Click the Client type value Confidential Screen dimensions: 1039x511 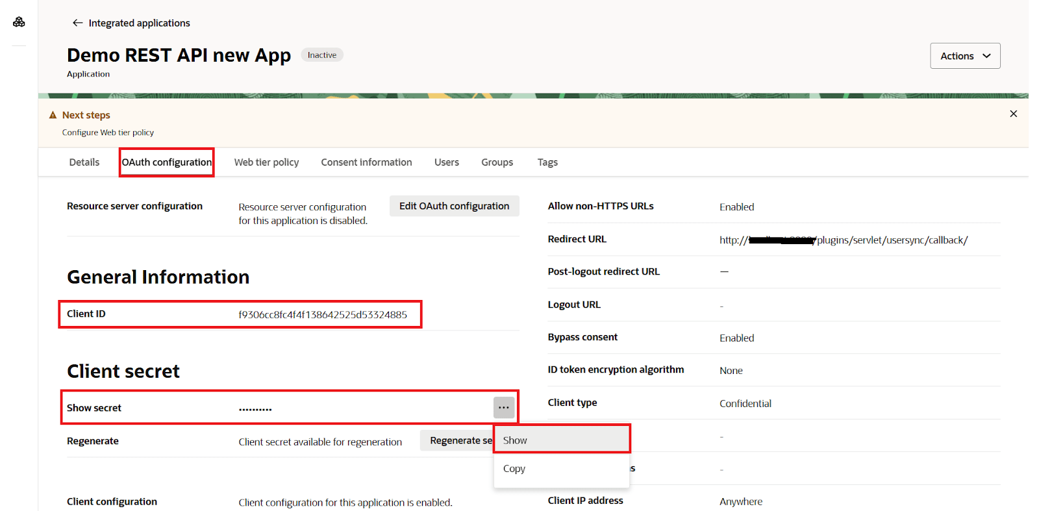point(745,403)
